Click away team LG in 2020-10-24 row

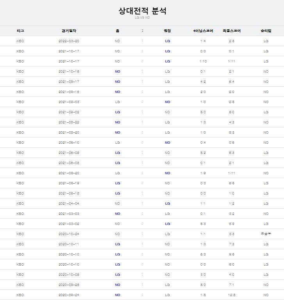tap(168, 234)
